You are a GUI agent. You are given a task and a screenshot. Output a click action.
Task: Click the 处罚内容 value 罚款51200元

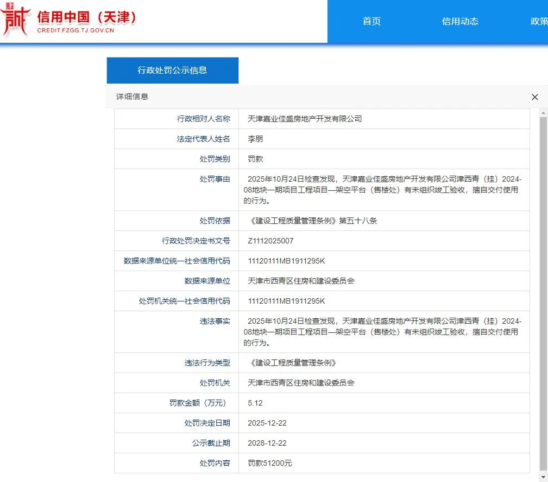269,463
